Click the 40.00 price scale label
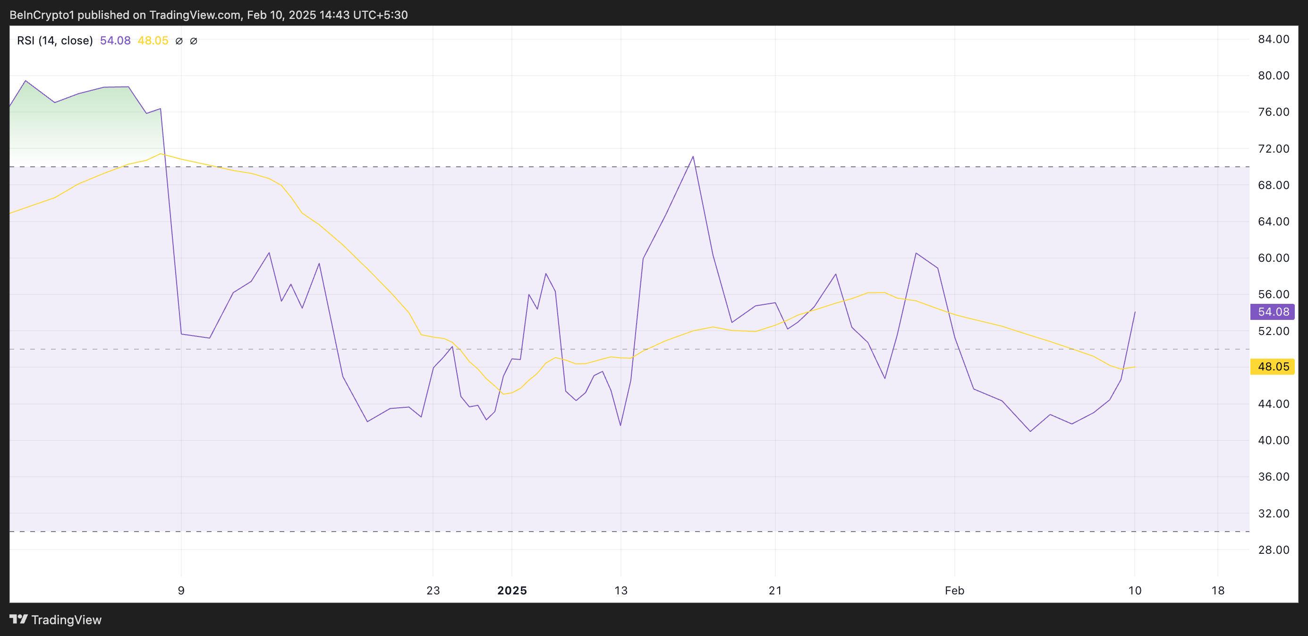Image resolution: width=1308 pixels, height=636 pixels. (1274, 440)
